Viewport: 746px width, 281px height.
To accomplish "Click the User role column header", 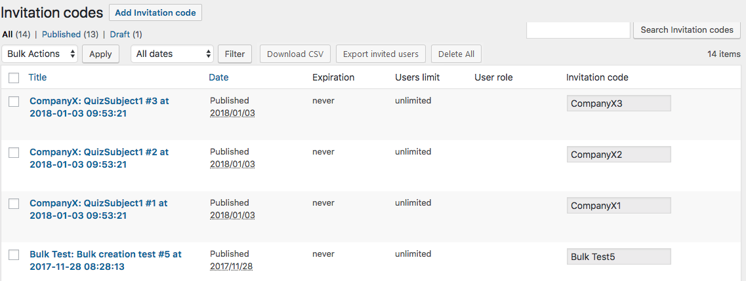I will 493,77.
